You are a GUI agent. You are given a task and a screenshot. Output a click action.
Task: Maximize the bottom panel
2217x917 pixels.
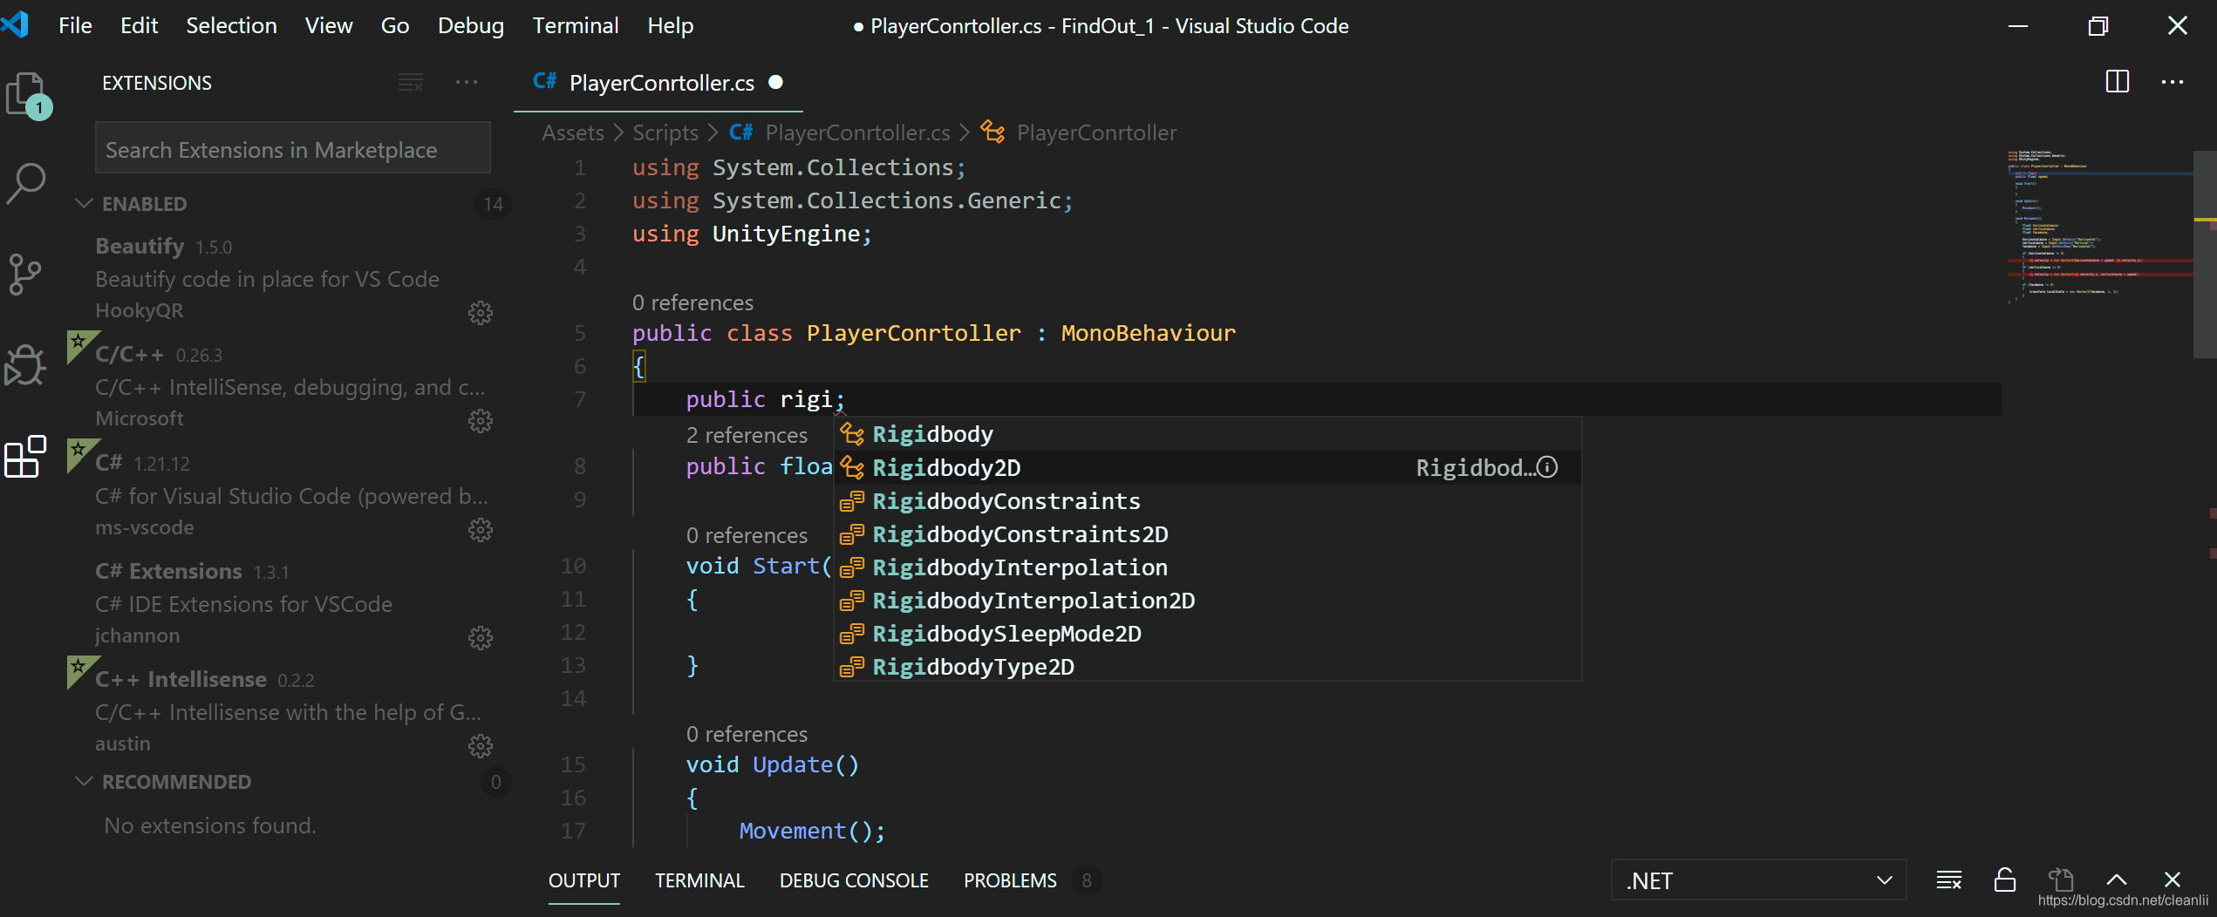2117,880
